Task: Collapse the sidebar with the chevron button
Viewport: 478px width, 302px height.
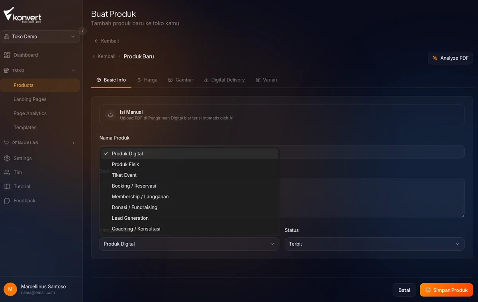Action: coord(82,31)
